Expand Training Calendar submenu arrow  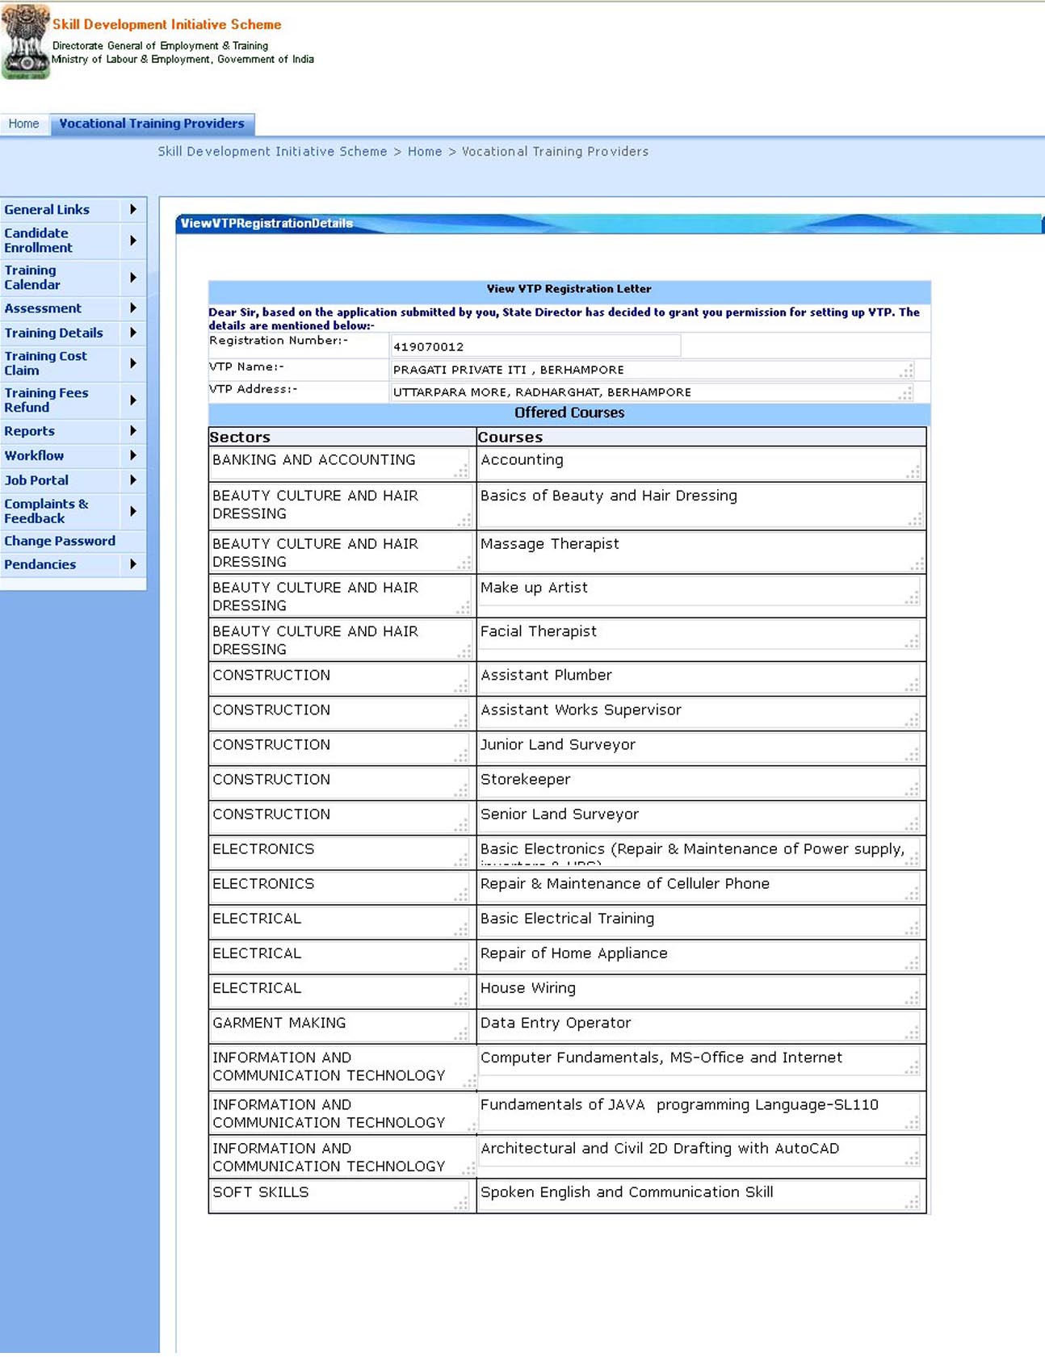[133, 278]
